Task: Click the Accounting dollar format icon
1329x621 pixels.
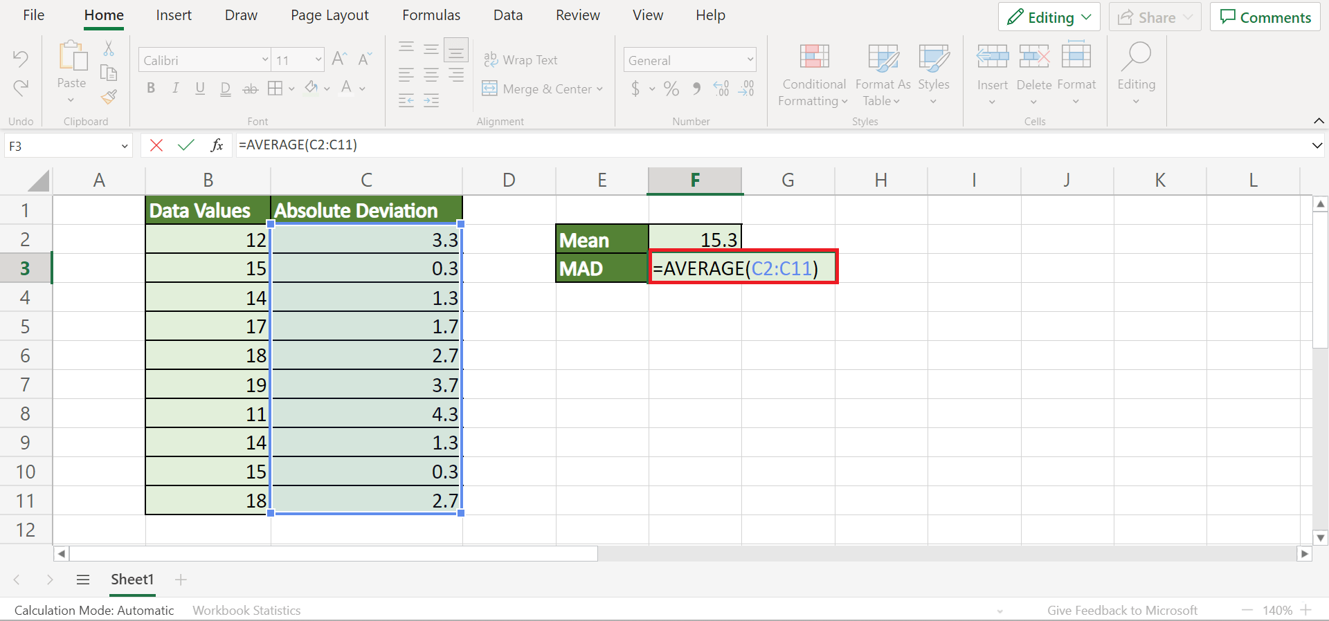Action: (x=635, y=89)
